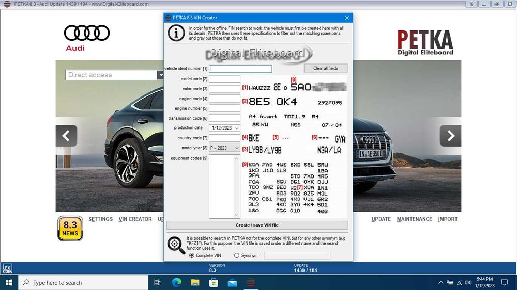Image resolution: width=517 pixels, height=290 pixels.
Task: Go to next slide with right arrow
Action: pos(450,136)
